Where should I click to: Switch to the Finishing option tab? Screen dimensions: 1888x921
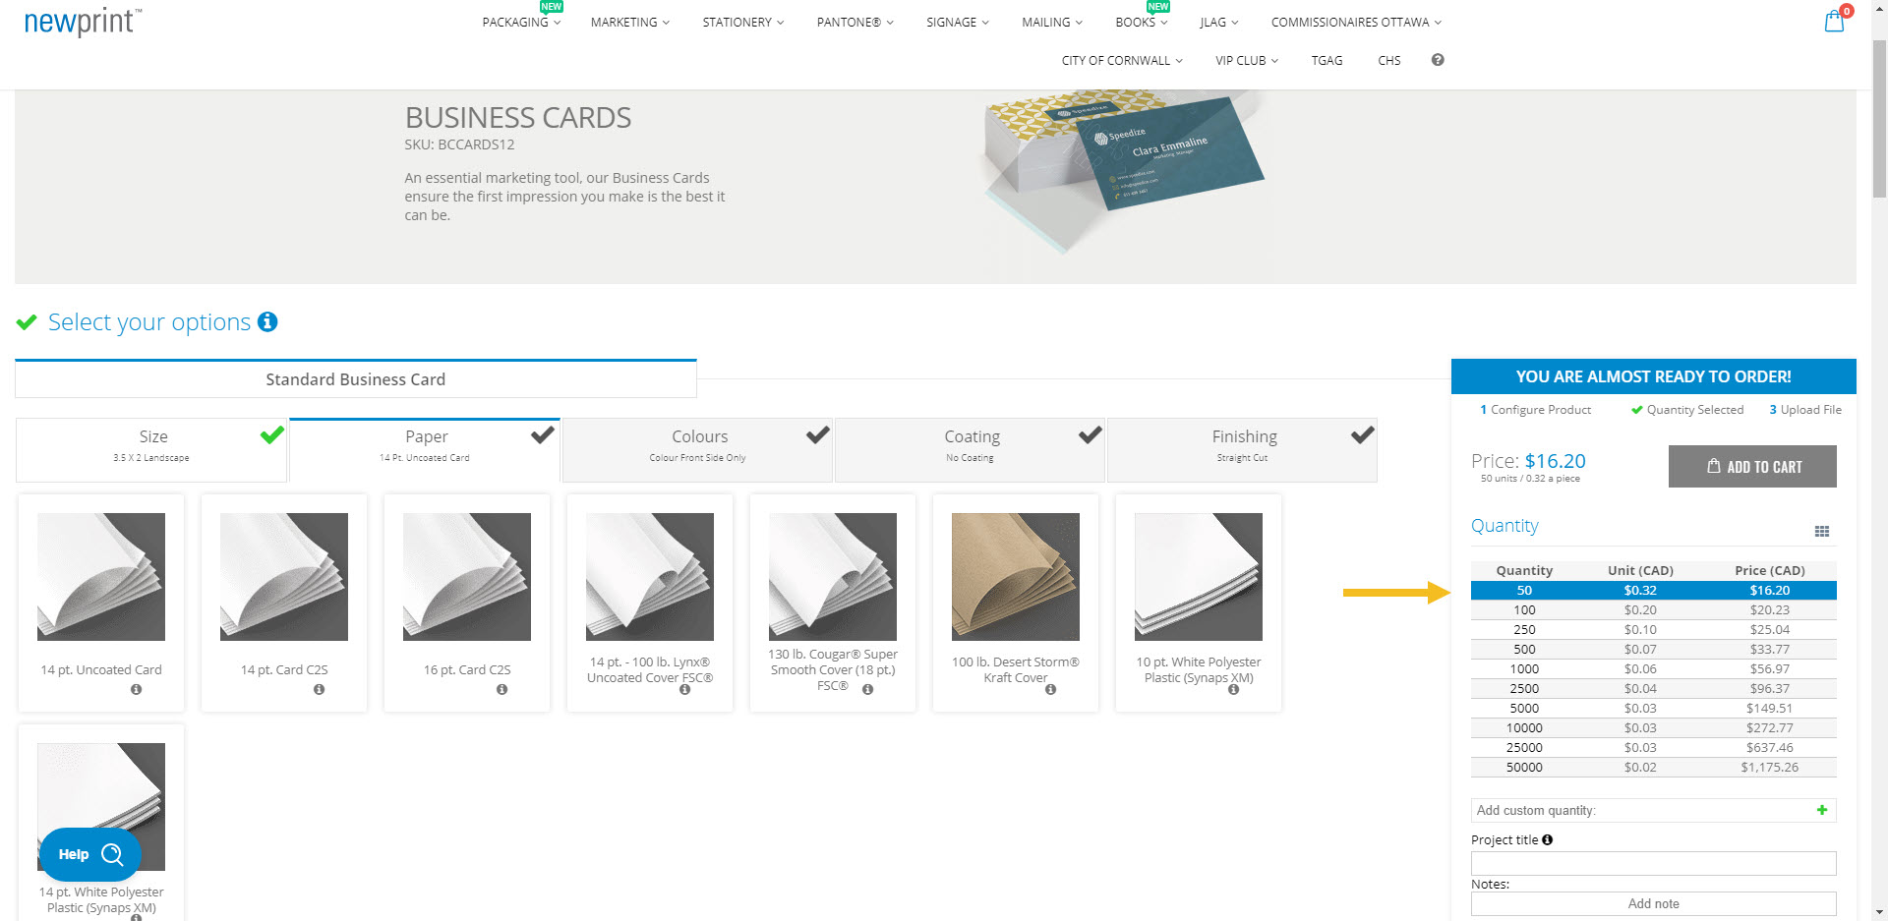pyautogui.click(x=1243, y=449)
